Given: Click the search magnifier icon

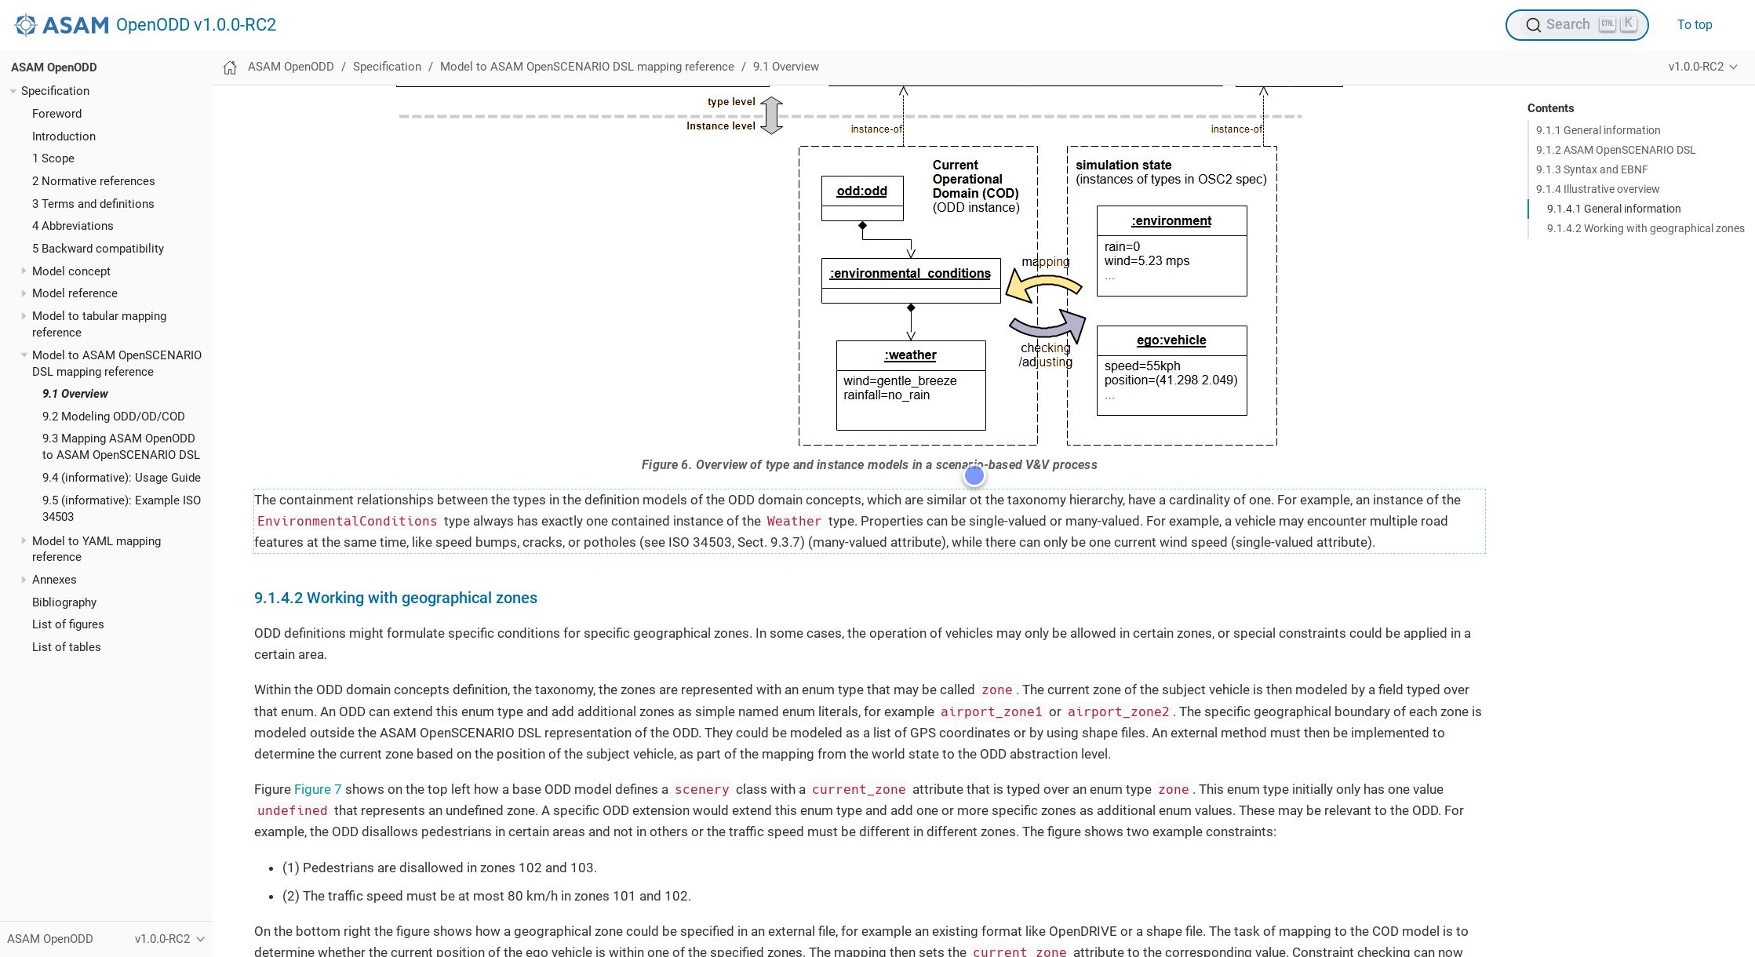Looking at the screenshot, I should coord(1533,25).
